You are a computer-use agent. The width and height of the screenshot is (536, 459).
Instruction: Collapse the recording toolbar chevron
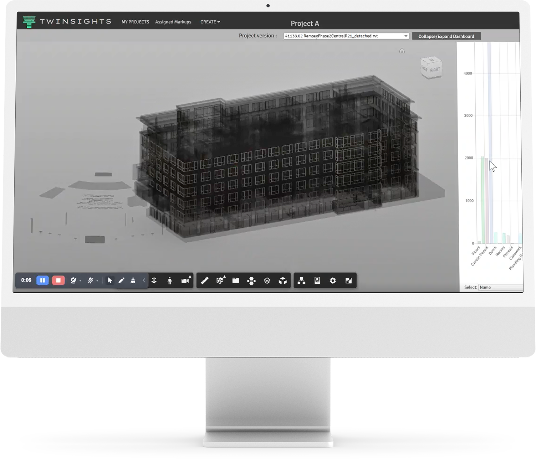click(144, 280)
